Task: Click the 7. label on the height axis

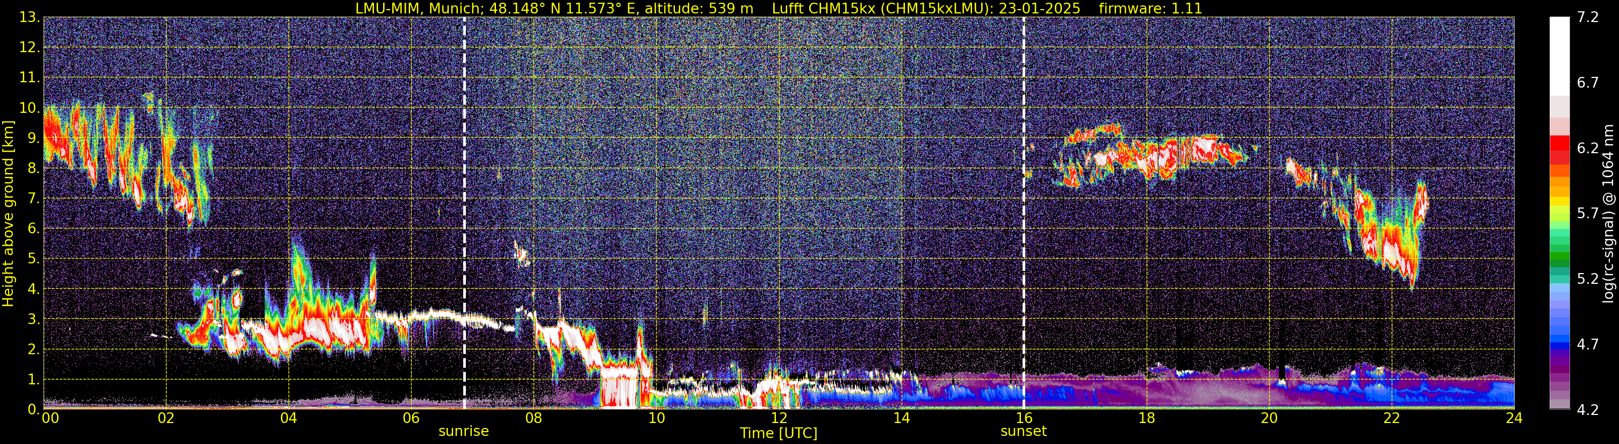Action: (x=33, y=199)
